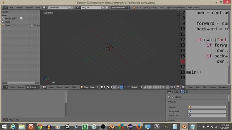Open the viewport shading selector
Image resolution: width=232 pixels, height=130 pixels.
click(103, 87)
